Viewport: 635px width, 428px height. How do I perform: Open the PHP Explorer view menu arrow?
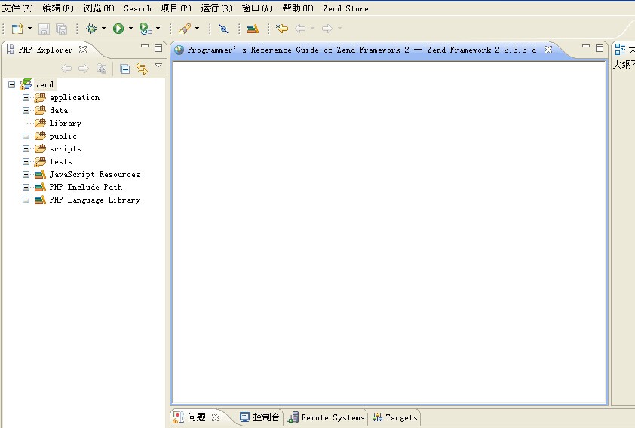pyautogui.click(x=158, y=66)
